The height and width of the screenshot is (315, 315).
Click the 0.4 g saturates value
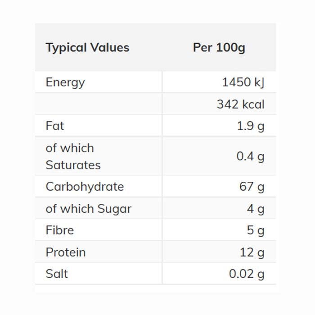250,157
